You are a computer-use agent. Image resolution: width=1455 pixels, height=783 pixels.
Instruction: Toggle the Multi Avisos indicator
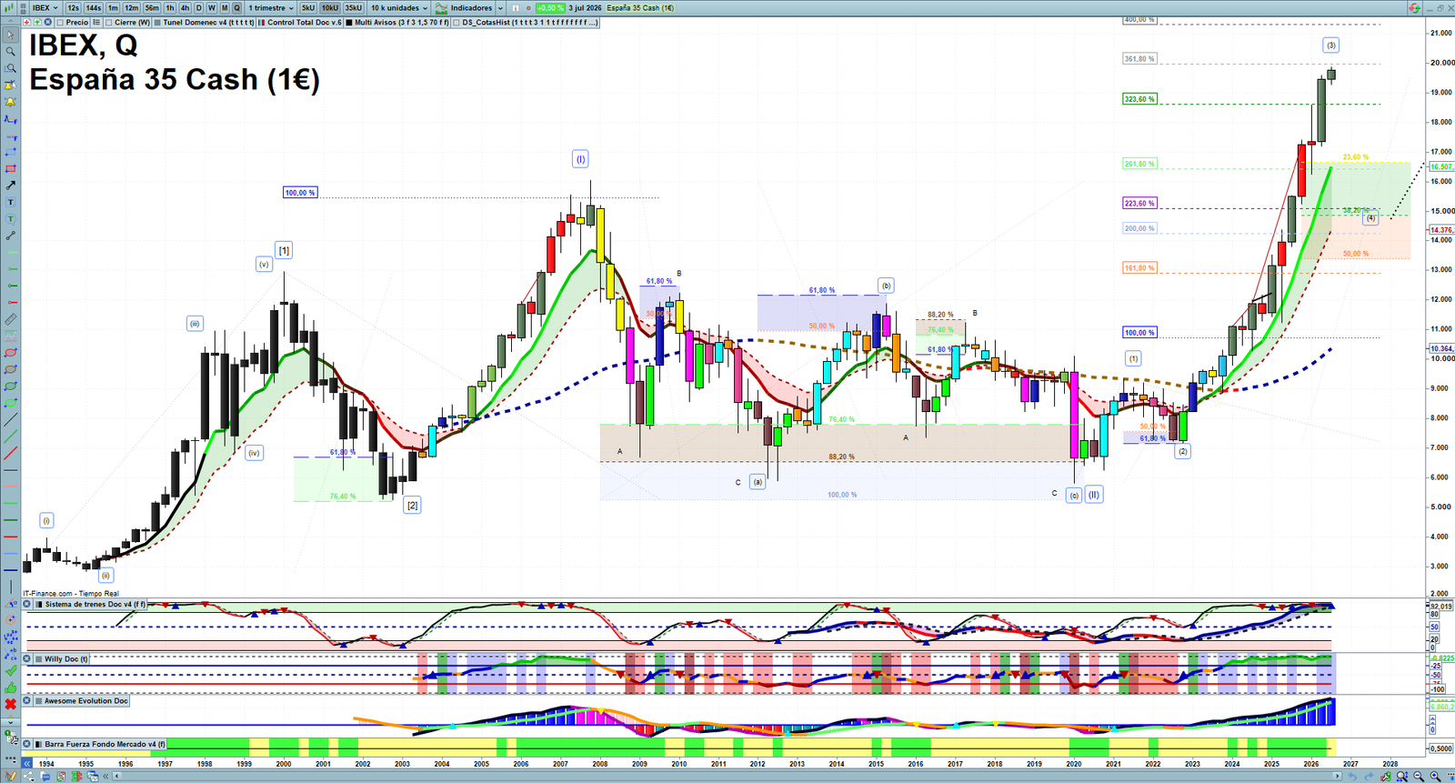click(397, 22)
